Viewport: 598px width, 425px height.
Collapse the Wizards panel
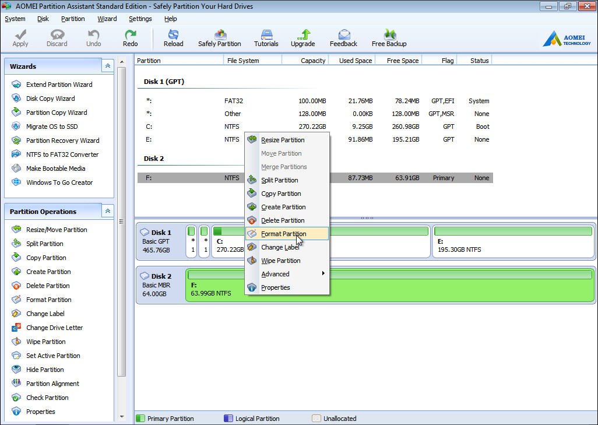coord(107,66)
